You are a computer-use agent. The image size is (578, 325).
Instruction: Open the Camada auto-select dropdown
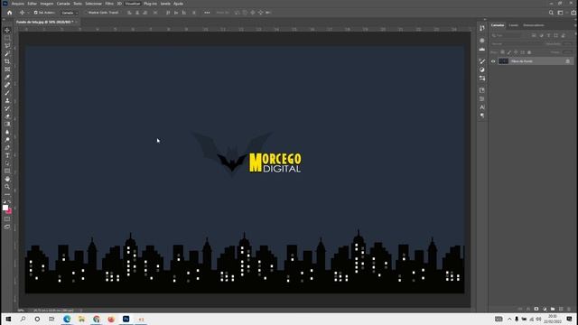[x=70, y=13]
